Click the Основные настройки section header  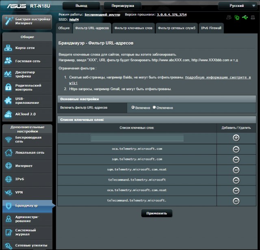tap(157, 99)
